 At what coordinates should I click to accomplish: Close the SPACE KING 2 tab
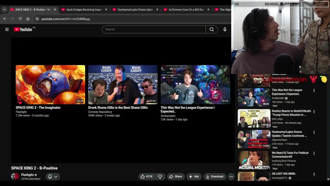point(55,10)
